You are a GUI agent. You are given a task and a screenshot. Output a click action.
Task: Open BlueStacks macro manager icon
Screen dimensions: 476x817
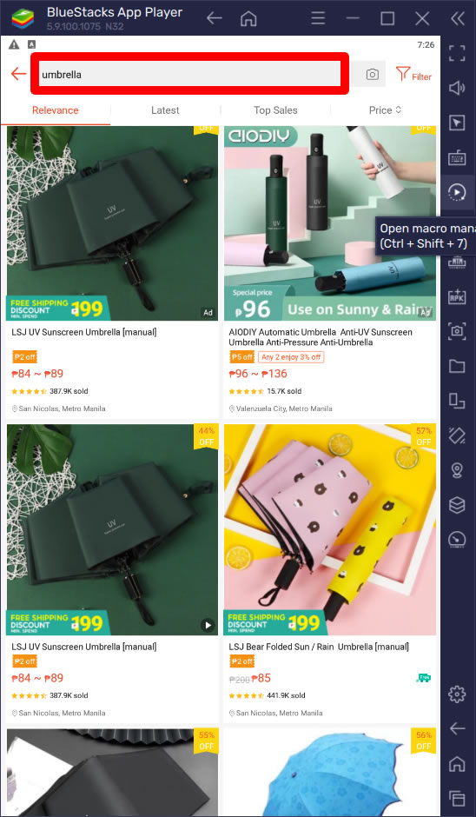tap(457, 192)
